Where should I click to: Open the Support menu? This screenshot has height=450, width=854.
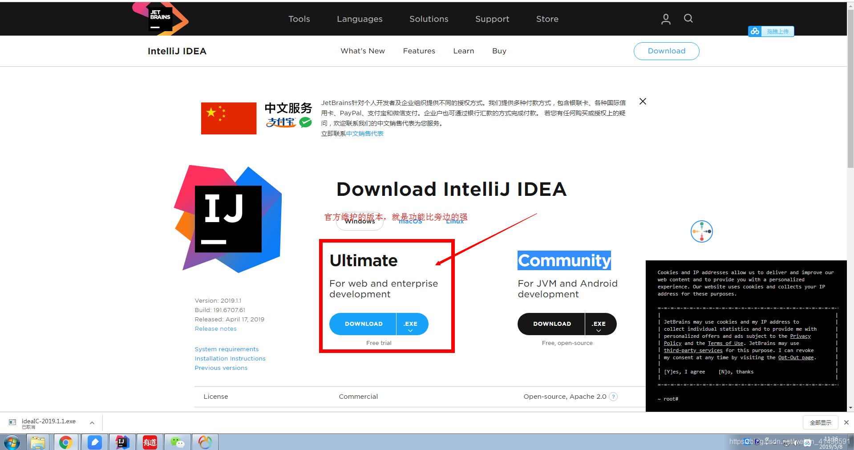pyautogui.click(x=492, y=19)
